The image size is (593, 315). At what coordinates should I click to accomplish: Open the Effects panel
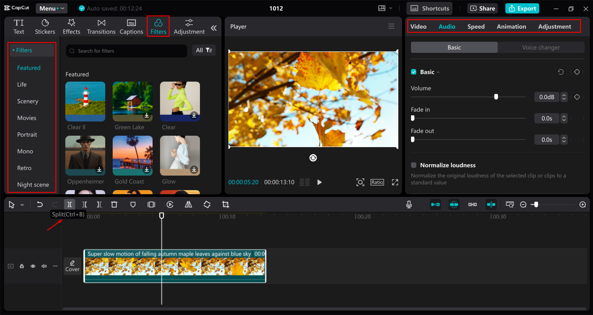click(x=71, y=27)
